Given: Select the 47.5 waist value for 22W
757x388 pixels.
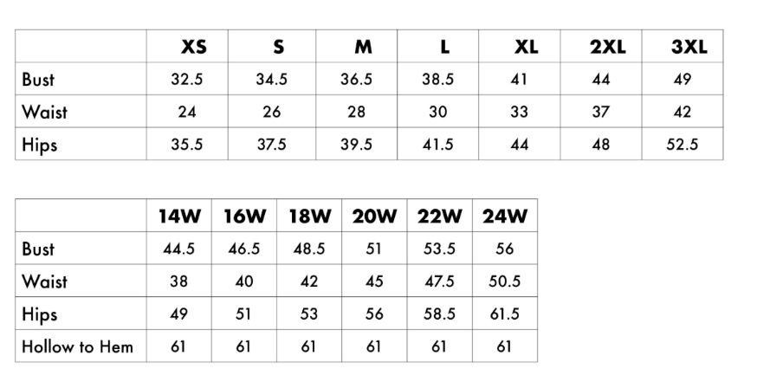Looking at the screenshot, I should tap(439, 281).
